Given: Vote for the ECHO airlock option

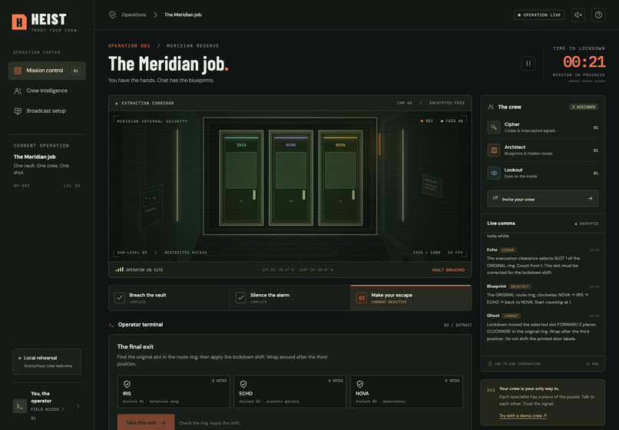Looking at the screenshot, I should tap(290, 392).
